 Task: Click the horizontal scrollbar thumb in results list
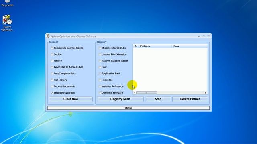pyautogui.click(x=147, y=93)
